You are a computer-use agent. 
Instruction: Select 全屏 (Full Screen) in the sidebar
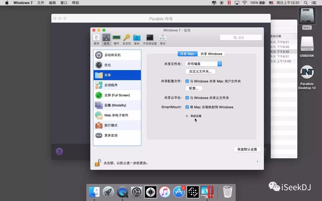pos(117,95)
